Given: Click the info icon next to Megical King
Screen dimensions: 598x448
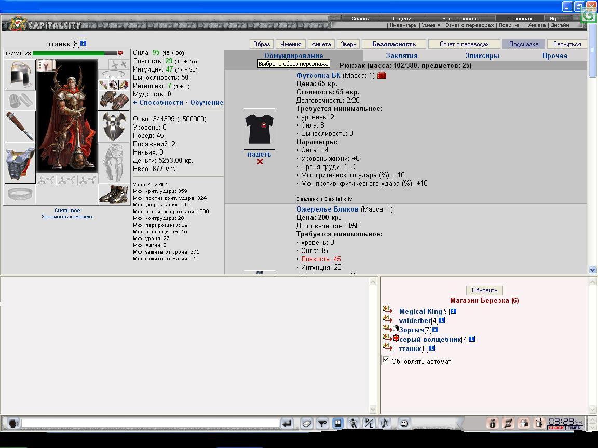Looking at the screenshot, I should (454, 311).
